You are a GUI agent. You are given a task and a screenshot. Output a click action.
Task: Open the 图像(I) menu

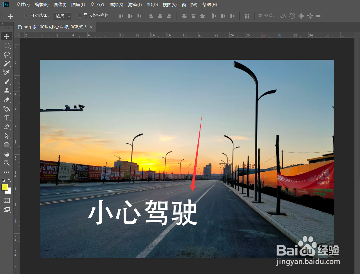[60, 5]
